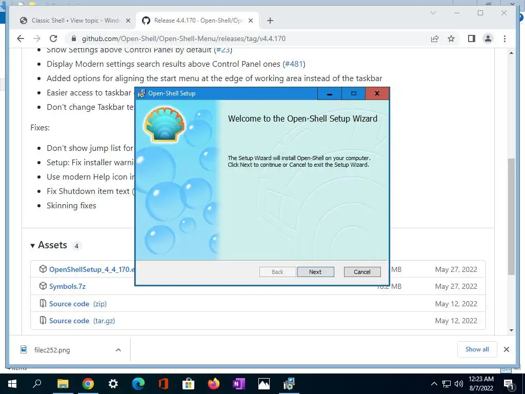The width and height of the screenshot is (525, 394).
Task: Download Symbols.7z asset
Action: click(67, 286)
